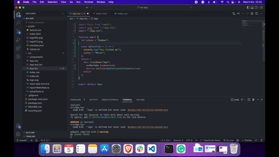Open the Manage gear in activity bar
This screenshot has height=157, width=279.
point(18,134)
